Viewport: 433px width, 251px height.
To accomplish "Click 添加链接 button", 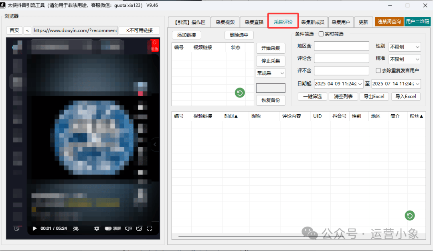I will coord(186,35).
